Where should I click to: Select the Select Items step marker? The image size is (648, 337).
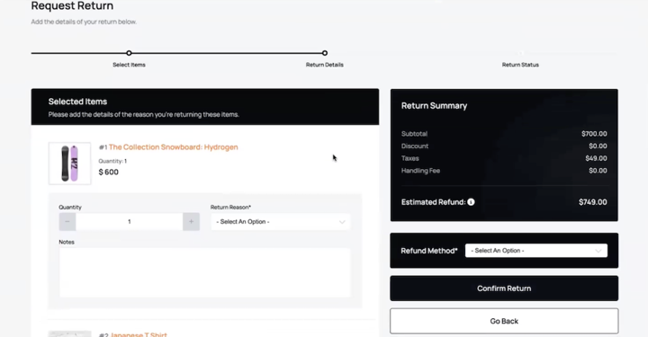129,53
